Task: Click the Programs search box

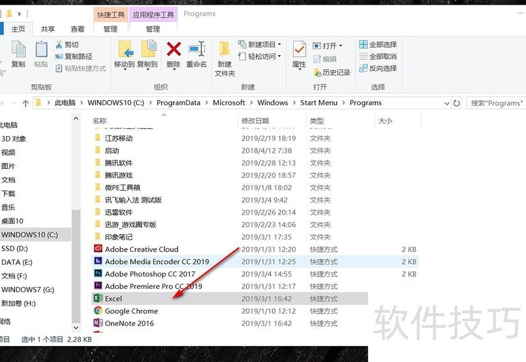Action: point(496,103)
